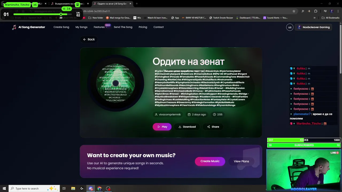Click the song title Ордите на зенат

(188, 62)
